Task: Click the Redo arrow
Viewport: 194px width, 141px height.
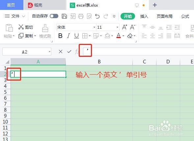Action: 106,16
